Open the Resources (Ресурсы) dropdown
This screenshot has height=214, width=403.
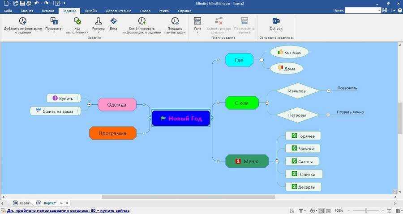pyautogui.click(x=99, y=32)
